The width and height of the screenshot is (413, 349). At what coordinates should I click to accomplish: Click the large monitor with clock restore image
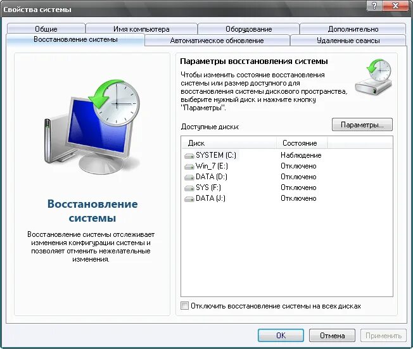click(x=92, y=125)
